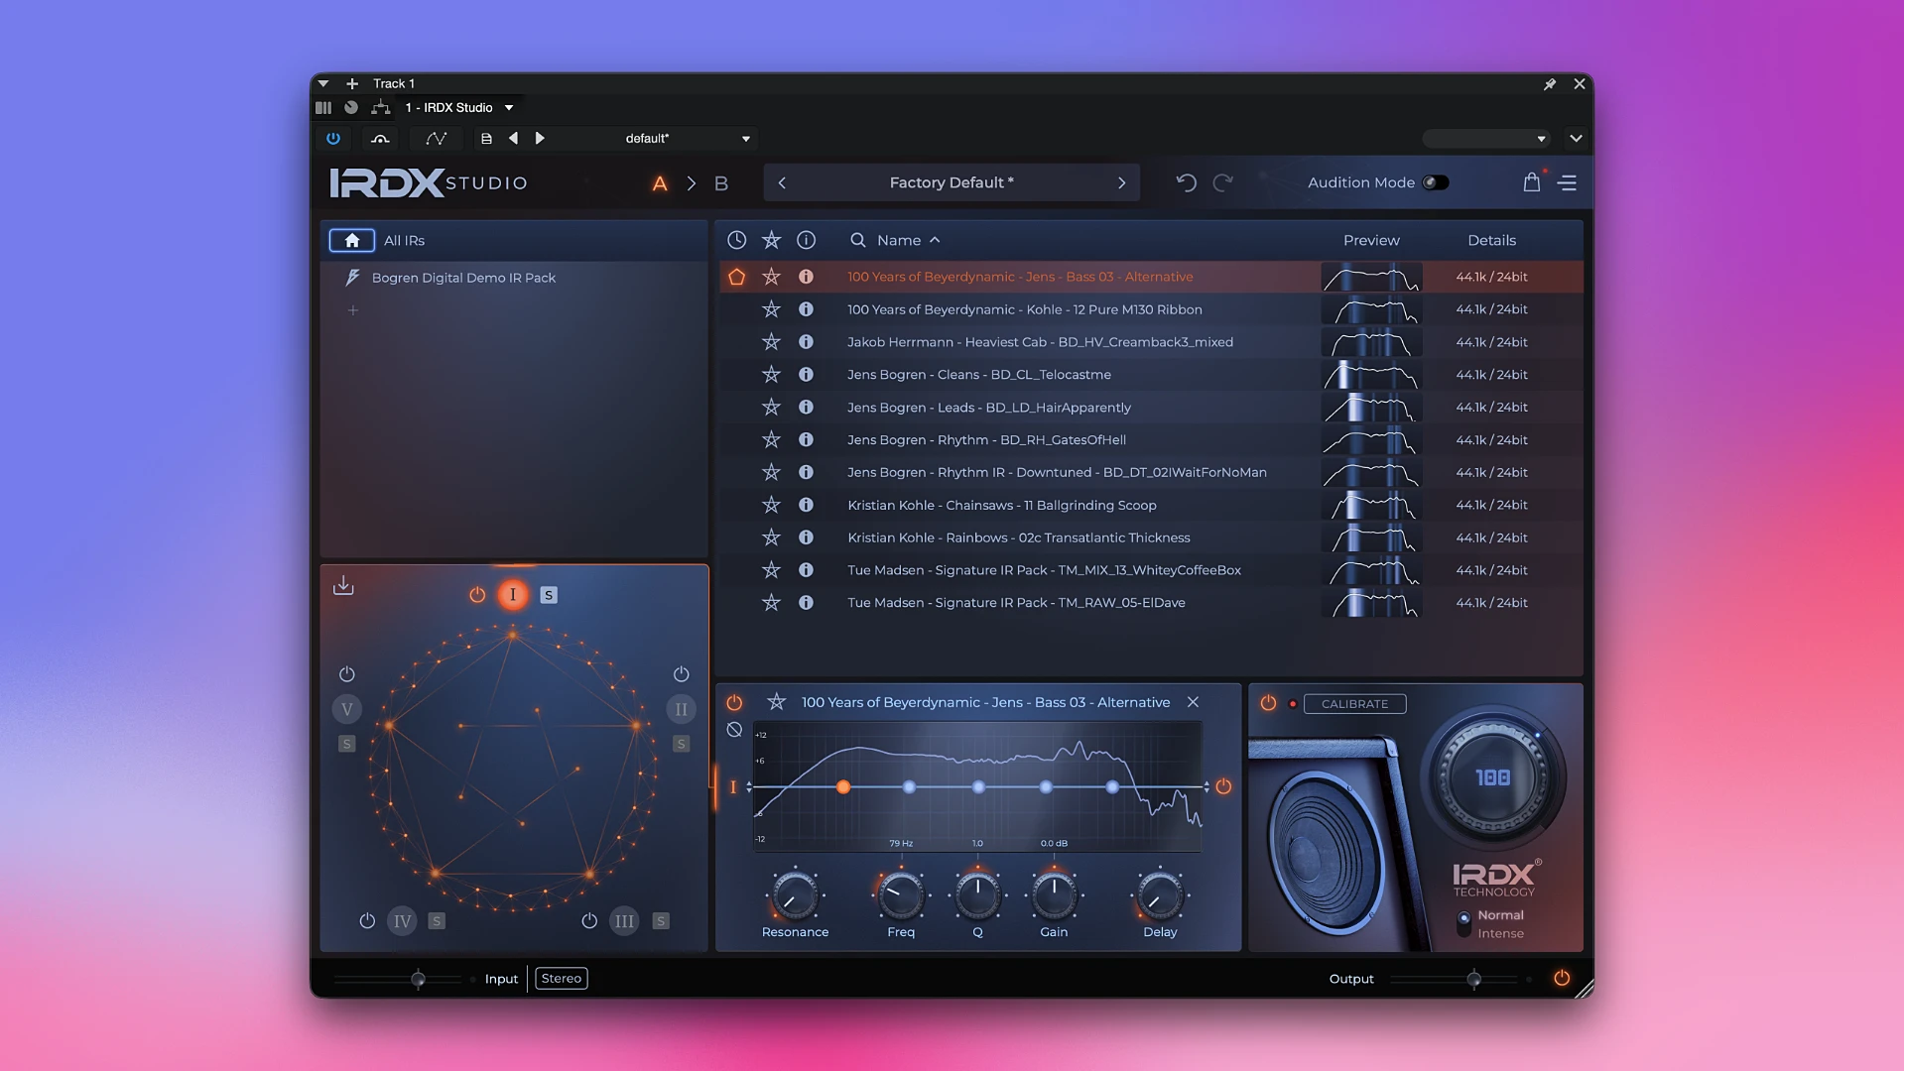
Task: Click the header info column icon
Action: (806, 240)
